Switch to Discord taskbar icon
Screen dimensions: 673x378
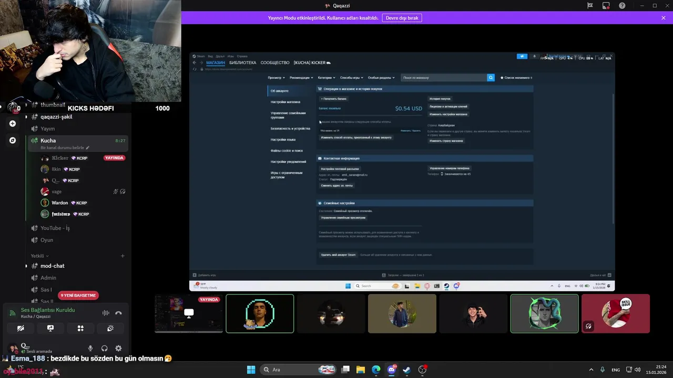tap(392, 370)
